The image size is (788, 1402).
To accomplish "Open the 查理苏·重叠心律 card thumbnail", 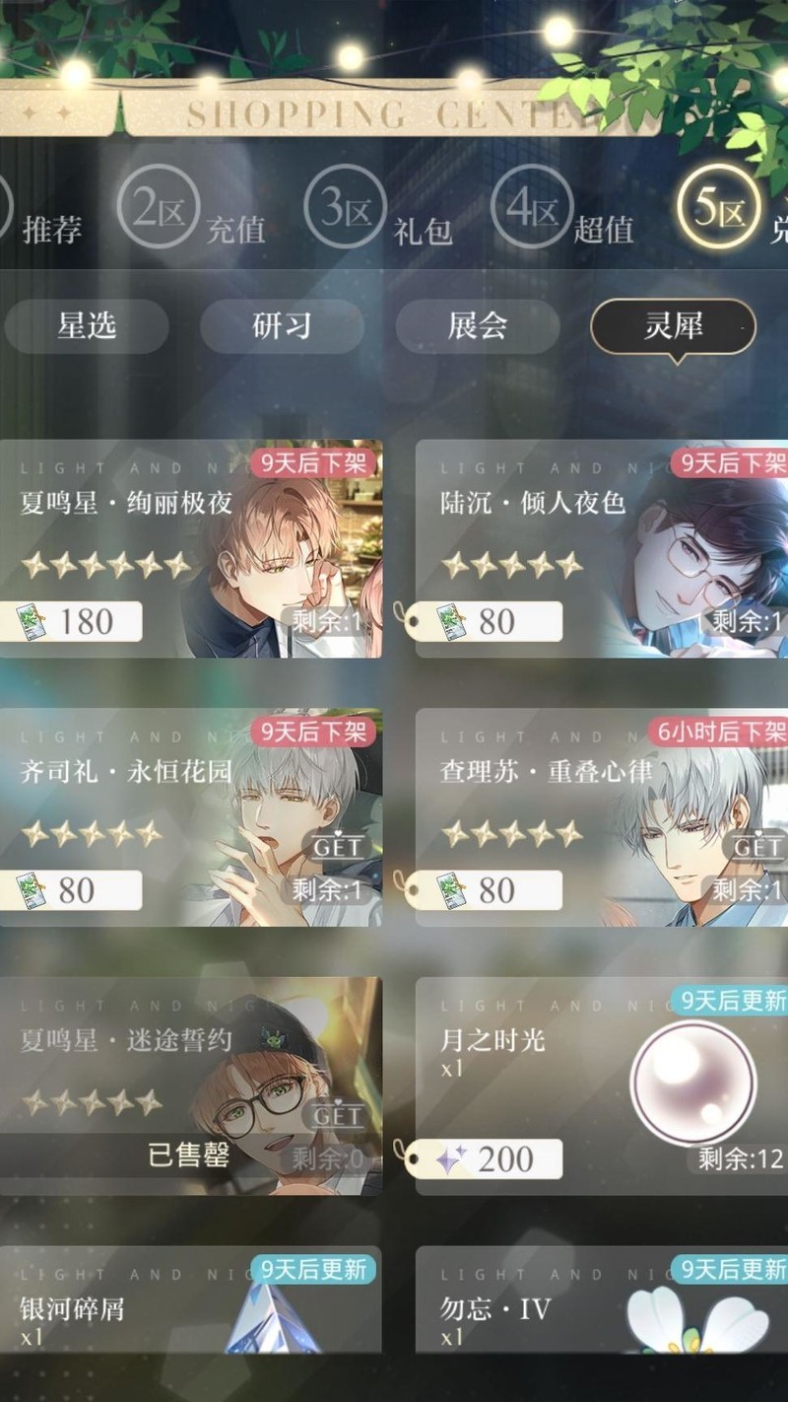I will (x=602, y=818).
